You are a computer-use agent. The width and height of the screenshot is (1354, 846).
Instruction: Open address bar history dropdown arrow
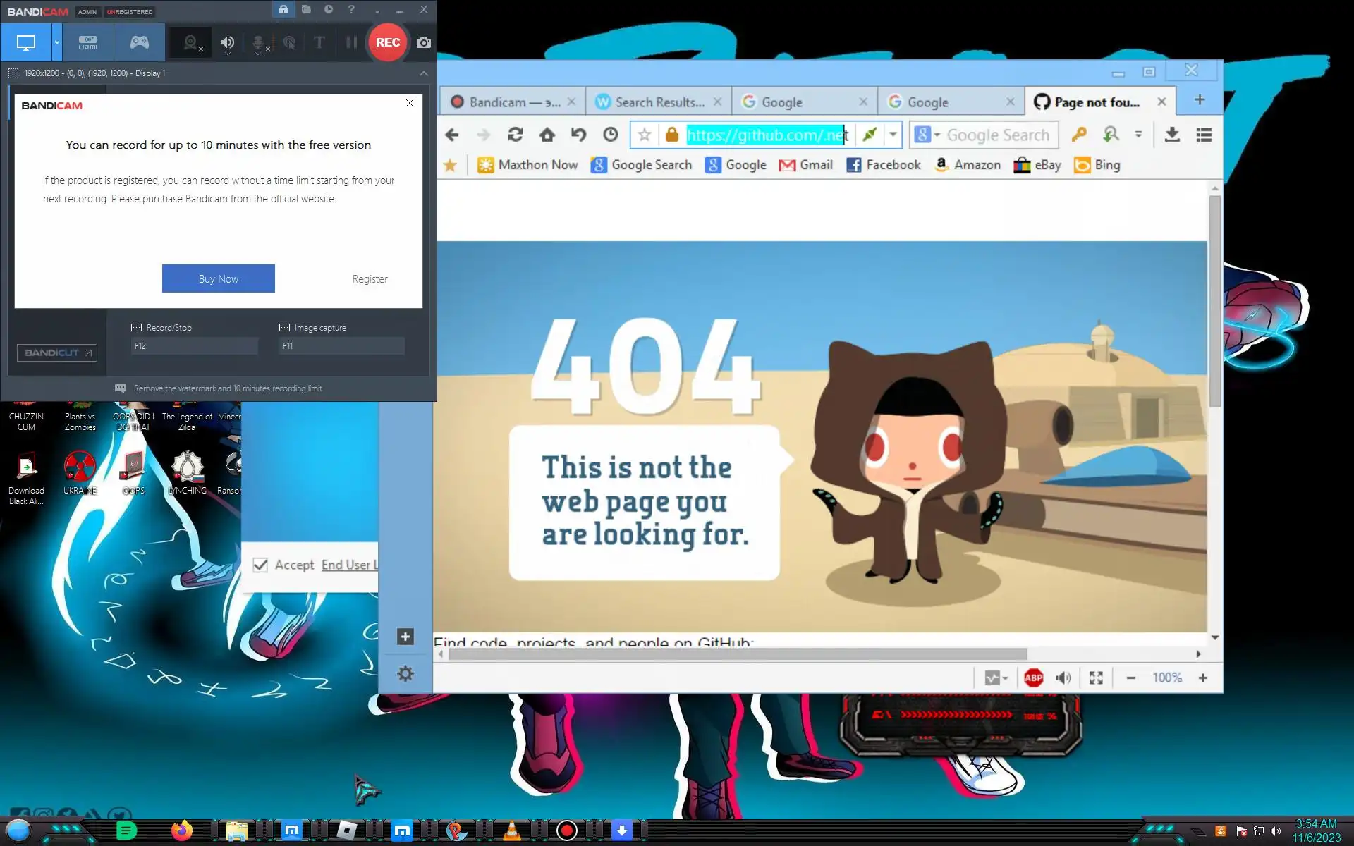[x=893, y=135]
